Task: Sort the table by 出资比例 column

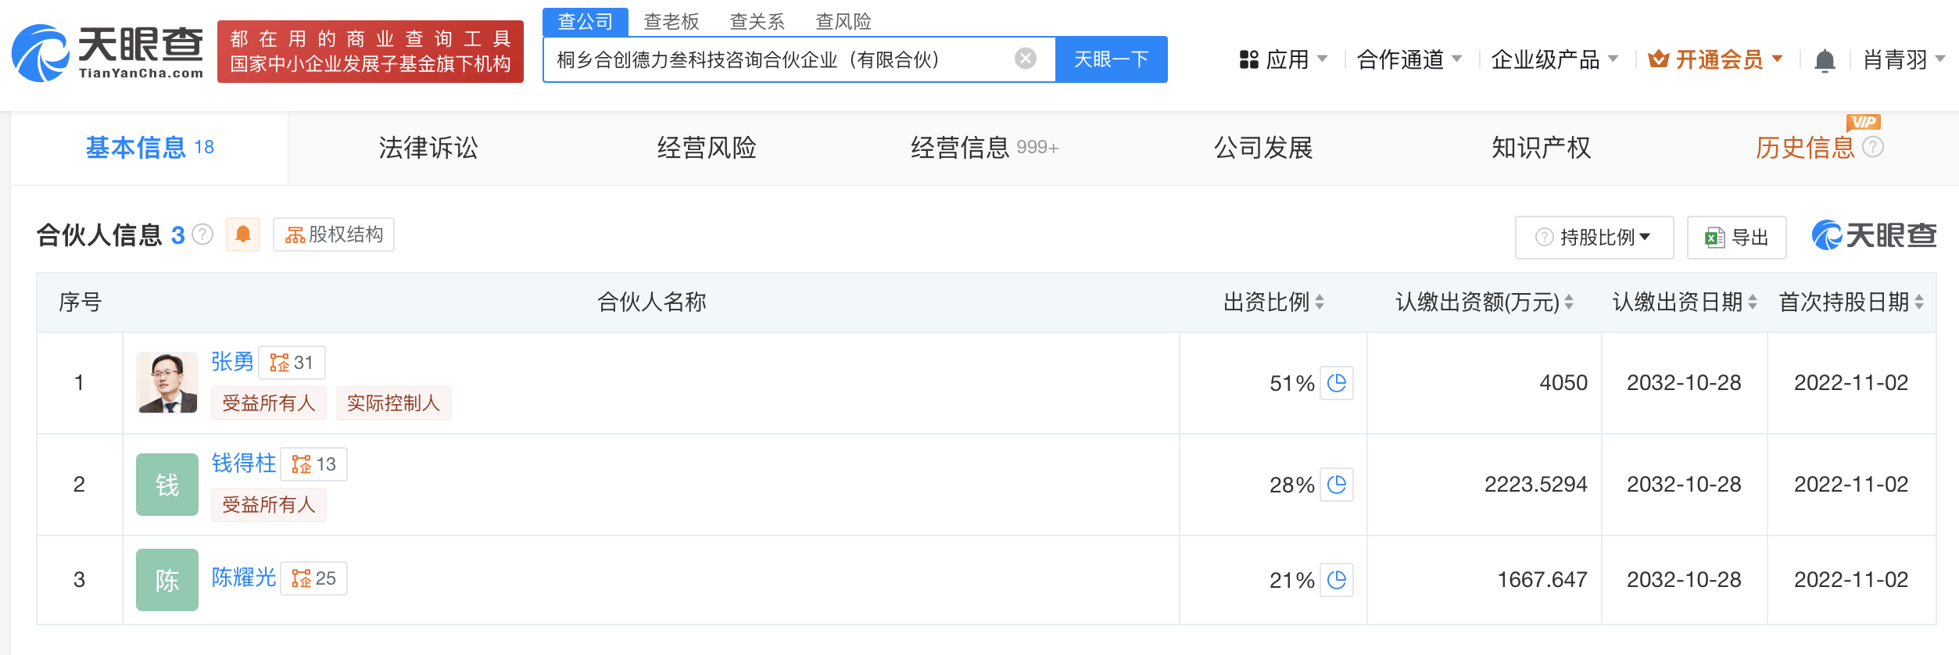Action: click(1320, 302)
